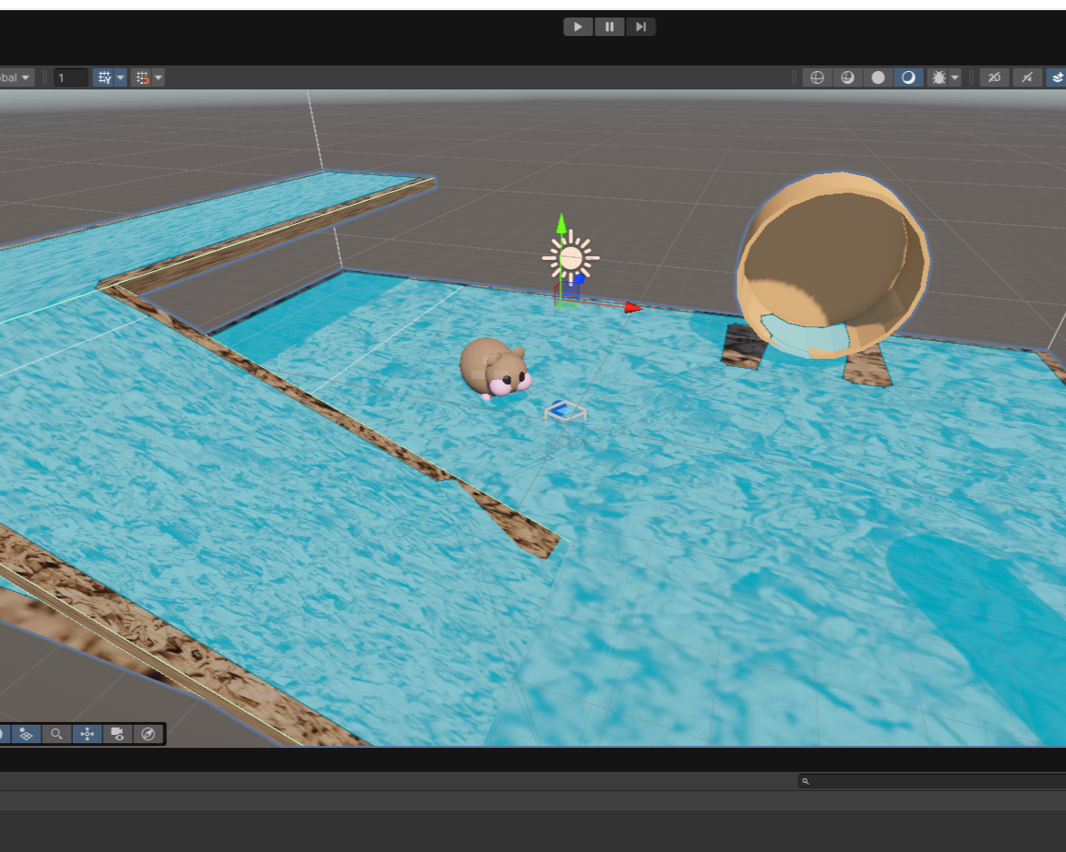Open the Global handle rotation dropdown

pos(17,78)
